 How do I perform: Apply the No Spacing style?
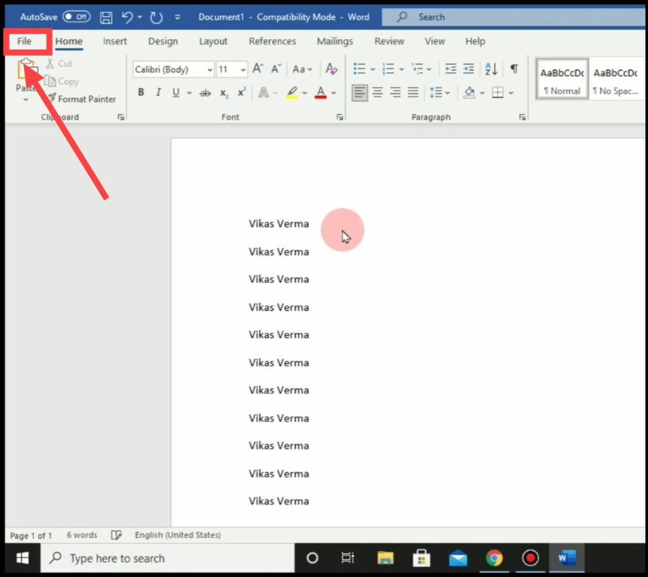tap(616, 78)
